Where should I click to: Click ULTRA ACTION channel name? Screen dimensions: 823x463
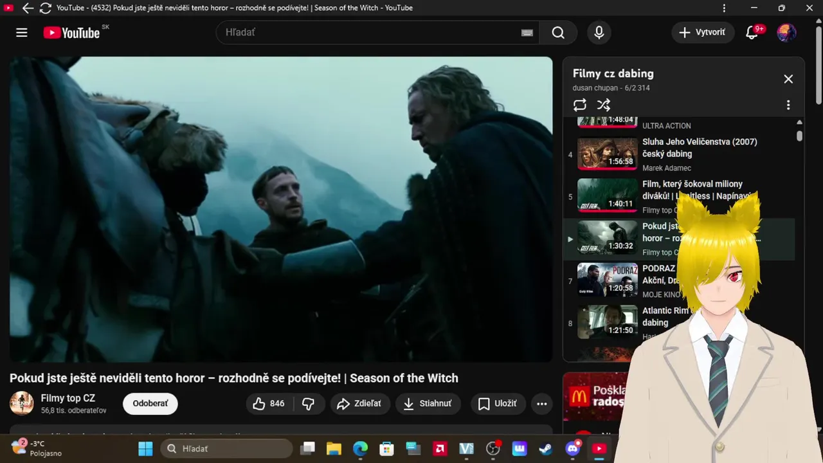667,125
